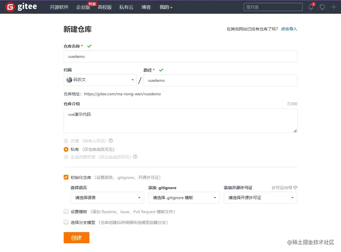Image resolution: width=341 pixels, height=252 pixels.
Task: Click the plus icon to create new
Action: click(x=333, y=7)
